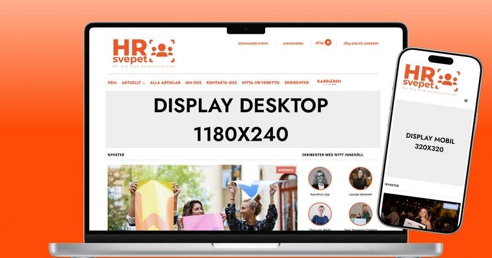This screenshot has width=492, height=258.
Task: Click the HR svepet logo on phone
Action: click(x=431, y=80)
